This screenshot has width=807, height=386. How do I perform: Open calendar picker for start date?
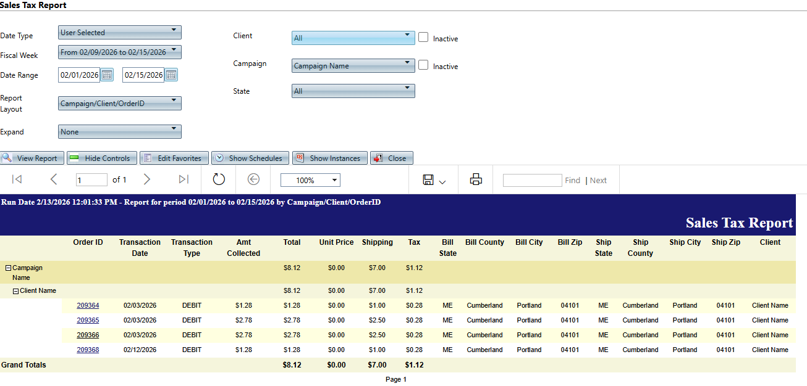107,75
